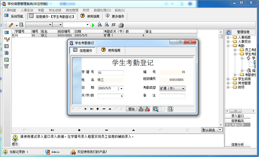
Task: Click last record arrow in the main grid navigator
Action: click(x=52, y=130)
